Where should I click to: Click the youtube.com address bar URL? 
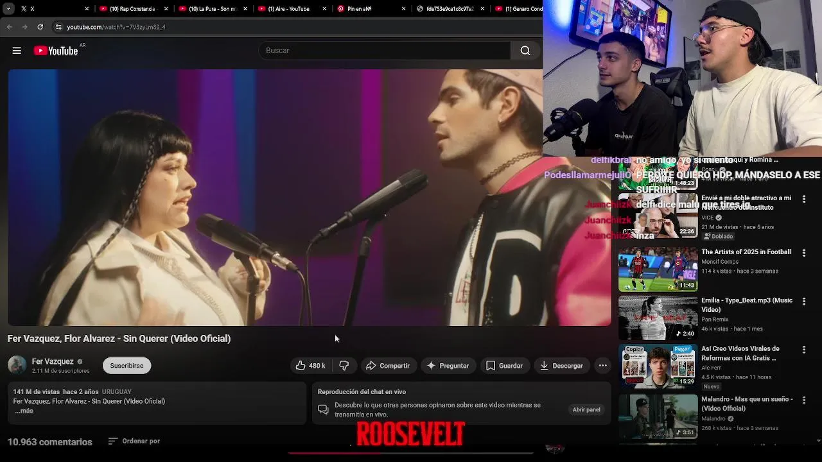[x=116, y=27]
